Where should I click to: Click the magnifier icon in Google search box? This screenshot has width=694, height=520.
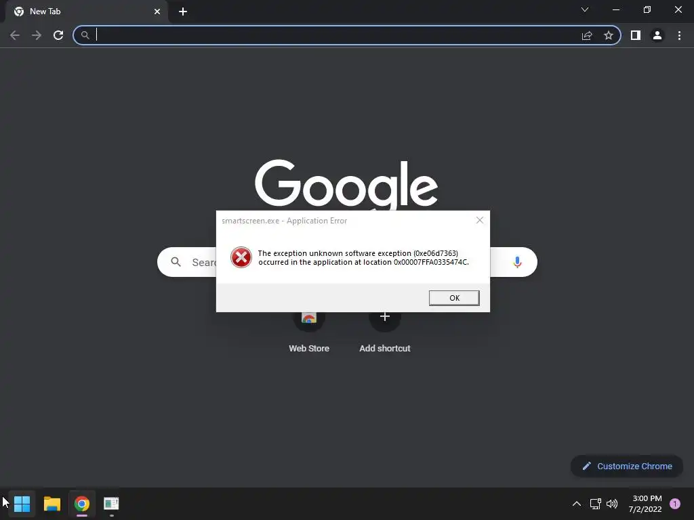click(176, 262)
